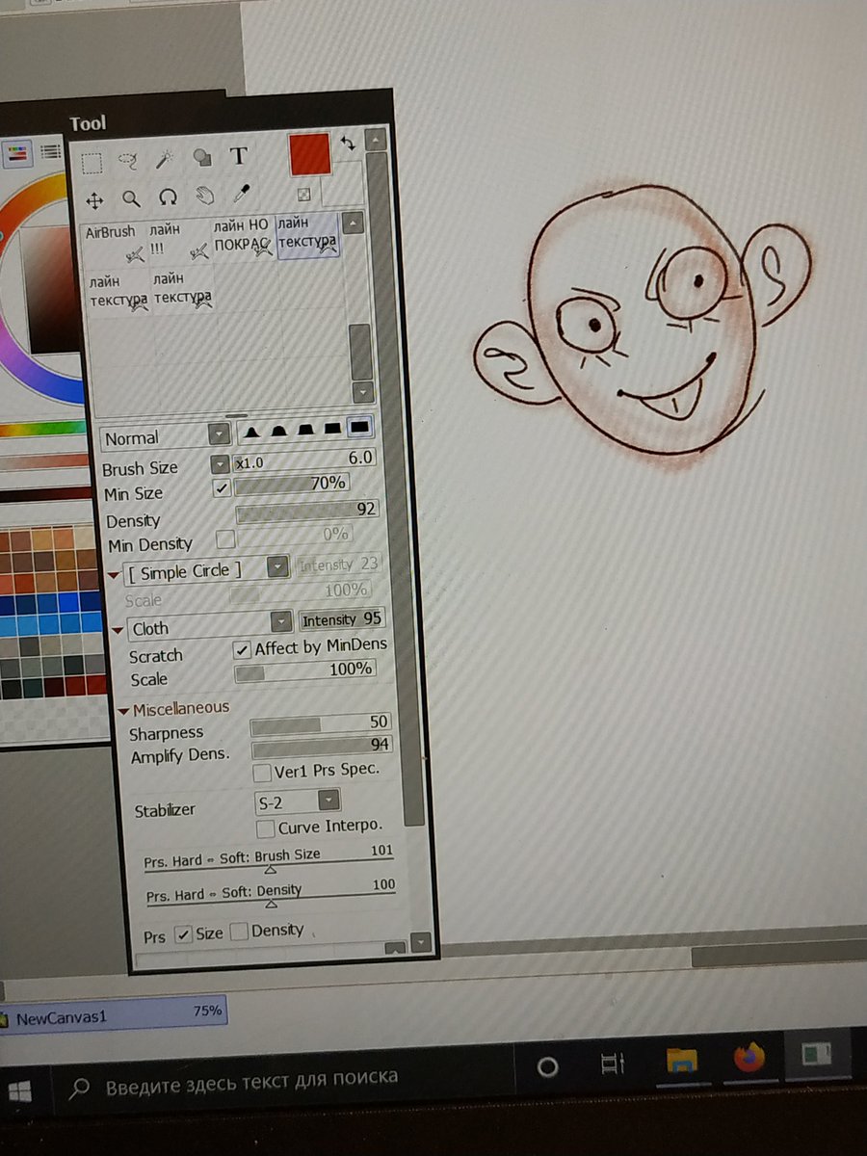The width and height of the screenshot is (867, 1156).
Task: Open Task View from the taskbar
Action: coord(613,1064)
